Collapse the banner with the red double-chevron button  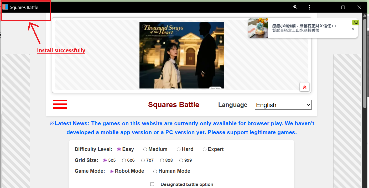(304, 87)
